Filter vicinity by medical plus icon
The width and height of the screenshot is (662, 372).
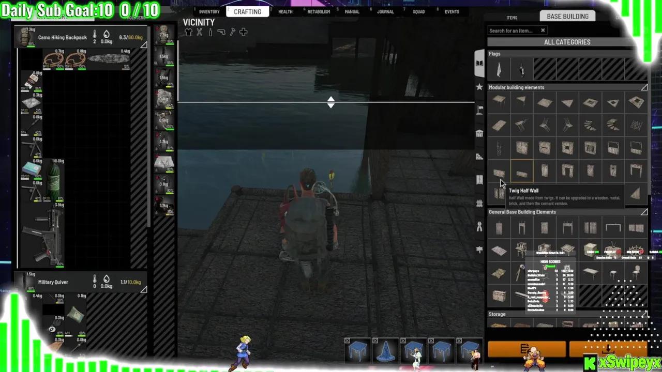click(x=243, y=32)
